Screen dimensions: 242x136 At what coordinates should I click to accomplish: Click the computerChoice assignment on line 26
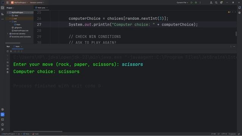(118, 19)
